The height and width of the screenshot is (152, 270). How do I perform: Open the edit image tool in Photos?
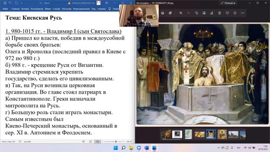(x=204, y=13)
